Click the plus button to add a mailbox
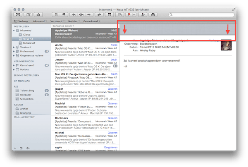 point(15,148)
